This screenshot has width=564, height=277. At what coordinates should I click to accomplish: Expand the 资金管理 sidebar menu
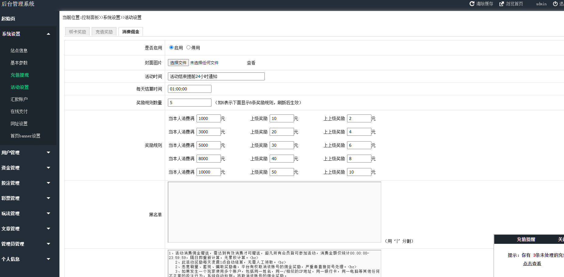click(48, 168)
